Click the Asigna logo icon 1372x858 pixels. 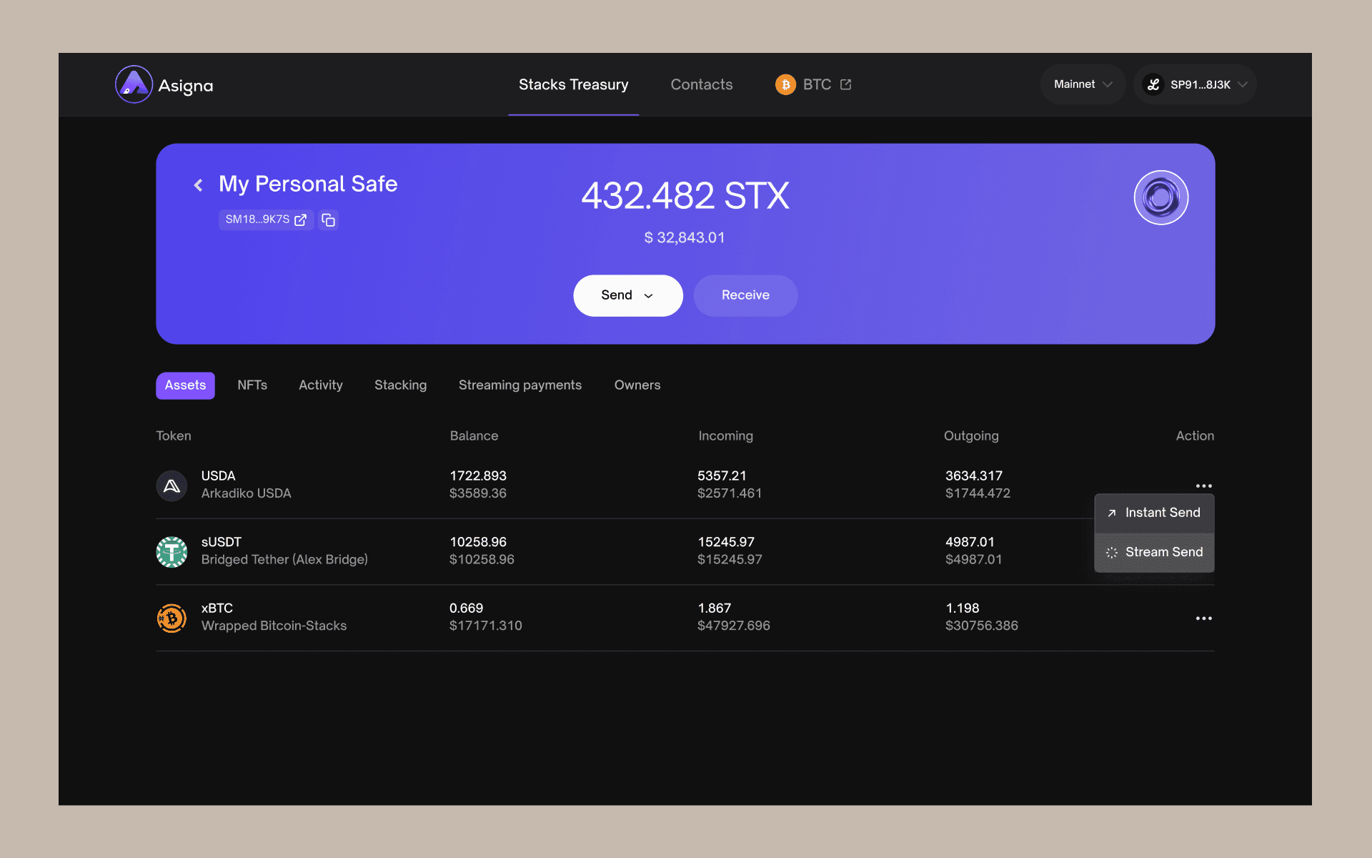click(134, 84)
